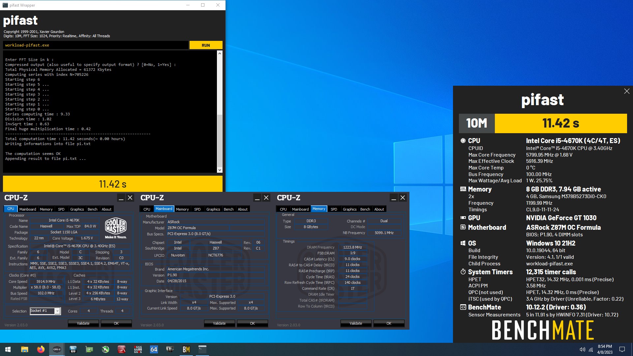Click Validate in the CPU-Z Memory window
This screenshot has height=356, width=633.
[x=356, y=323]
